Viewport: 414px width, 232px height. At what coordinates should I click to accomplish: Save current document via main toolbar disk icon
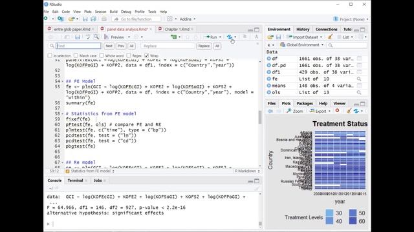(85, 19)
